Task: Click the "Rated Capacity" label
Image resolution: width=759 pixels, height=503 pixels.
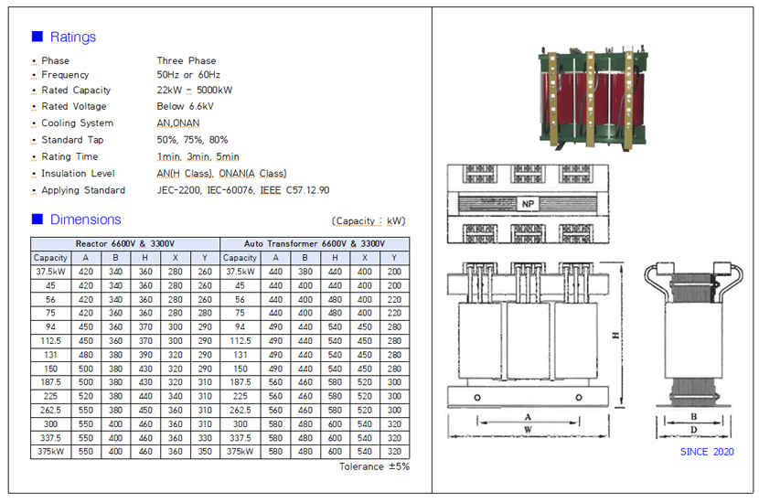Action: (x=76, y=90)
